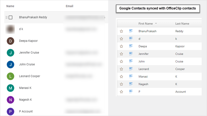The image size is (207, 116).
Task: Open details icon for d k row
Action: pos(131,38)
